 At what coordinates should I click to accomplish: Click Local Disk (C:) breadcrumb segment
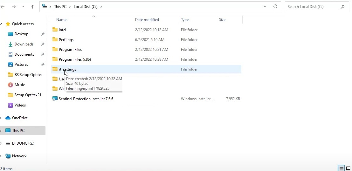point(86,7)
